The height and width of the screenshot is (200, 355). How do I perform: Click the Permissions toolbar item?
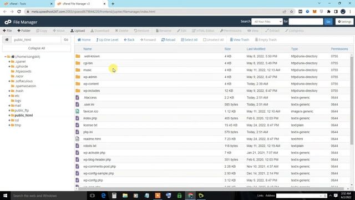point(231,31)
